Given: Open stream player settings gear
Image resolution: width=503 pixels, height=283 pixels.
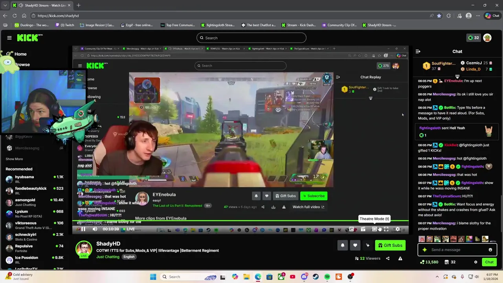Looking at the screenshot, I should 398,229.
